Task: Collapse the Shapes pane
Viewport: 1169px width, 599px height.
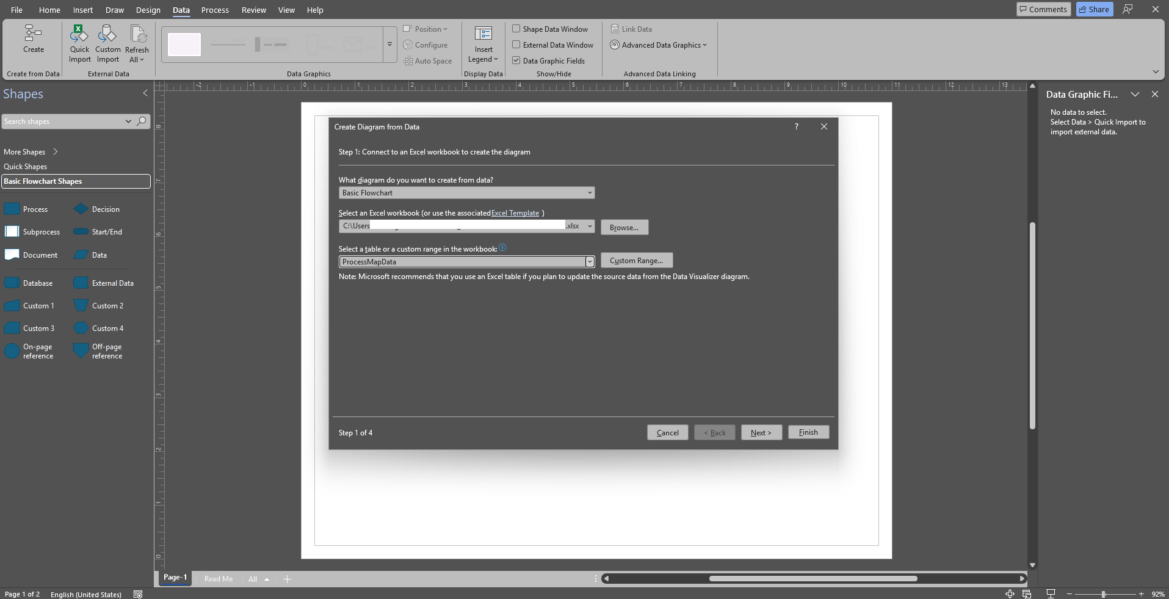Action: tap(145, 93)
